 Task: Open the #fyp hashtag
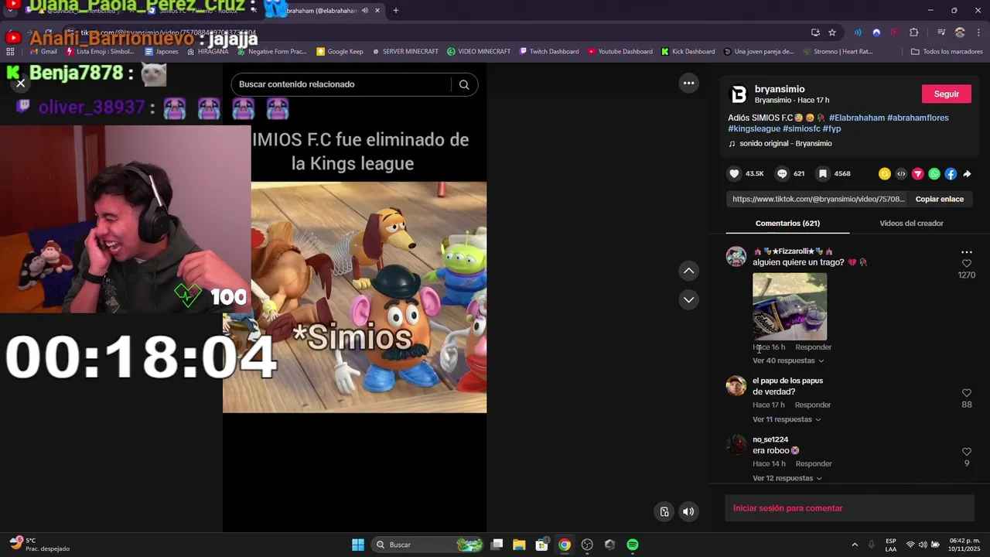(831, 128)
